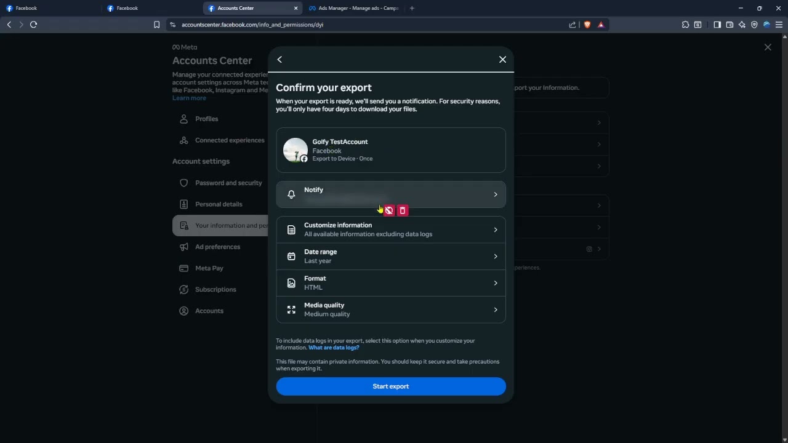Screen dimensions: 788x443
Task: Reload the page
Action: pos(33,25)
